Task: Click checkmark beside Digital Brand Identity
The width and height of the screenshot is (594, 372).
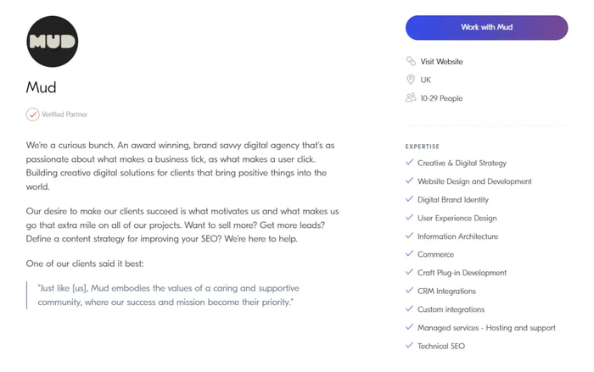Action: (410, 199)
